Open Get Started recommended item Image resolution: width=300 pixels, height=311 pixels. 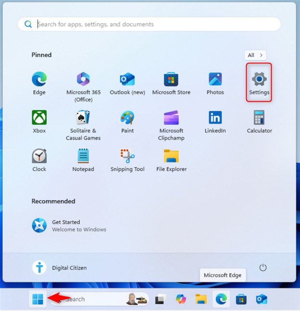coord(69,226)
